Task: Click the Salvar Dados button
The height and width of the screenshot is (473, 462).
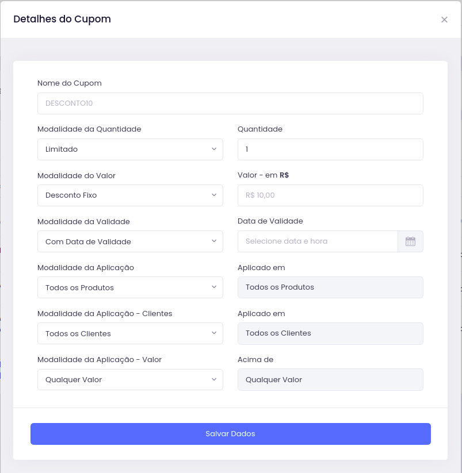Action: click(x=230, y=434)
